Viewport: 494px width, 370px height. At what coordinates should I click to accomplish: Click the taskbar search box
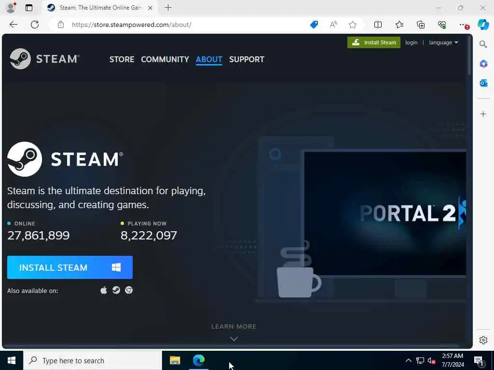(x=93, y=360)
